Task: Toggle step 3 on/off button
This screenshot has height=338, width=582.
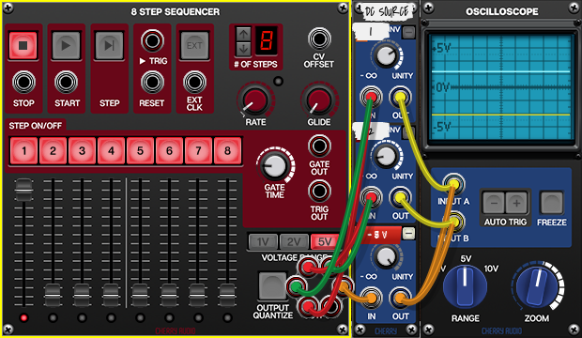Action: [82, 151]
